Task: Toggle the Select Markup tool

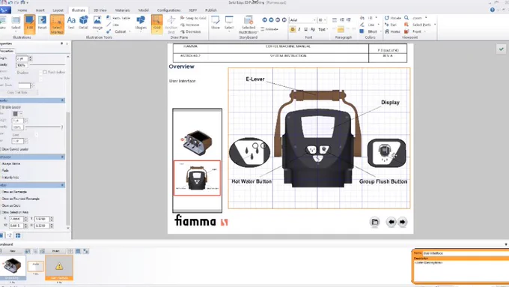Action: (x=57, y=25)
